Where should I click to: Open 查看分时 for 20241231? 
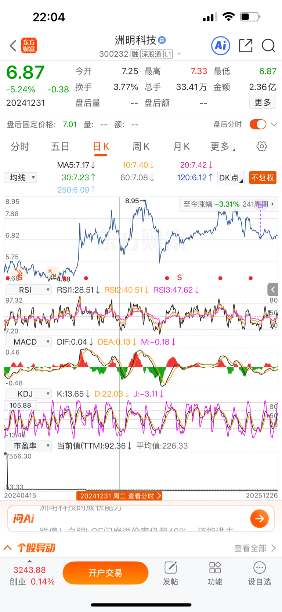[119, 496]
